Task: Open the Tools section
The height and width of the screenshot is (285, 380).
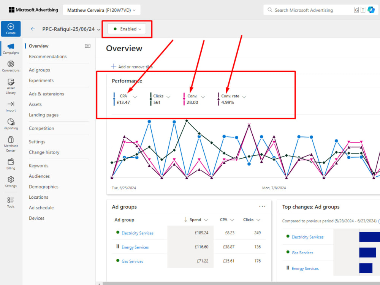Action: [x=11, y=203]
